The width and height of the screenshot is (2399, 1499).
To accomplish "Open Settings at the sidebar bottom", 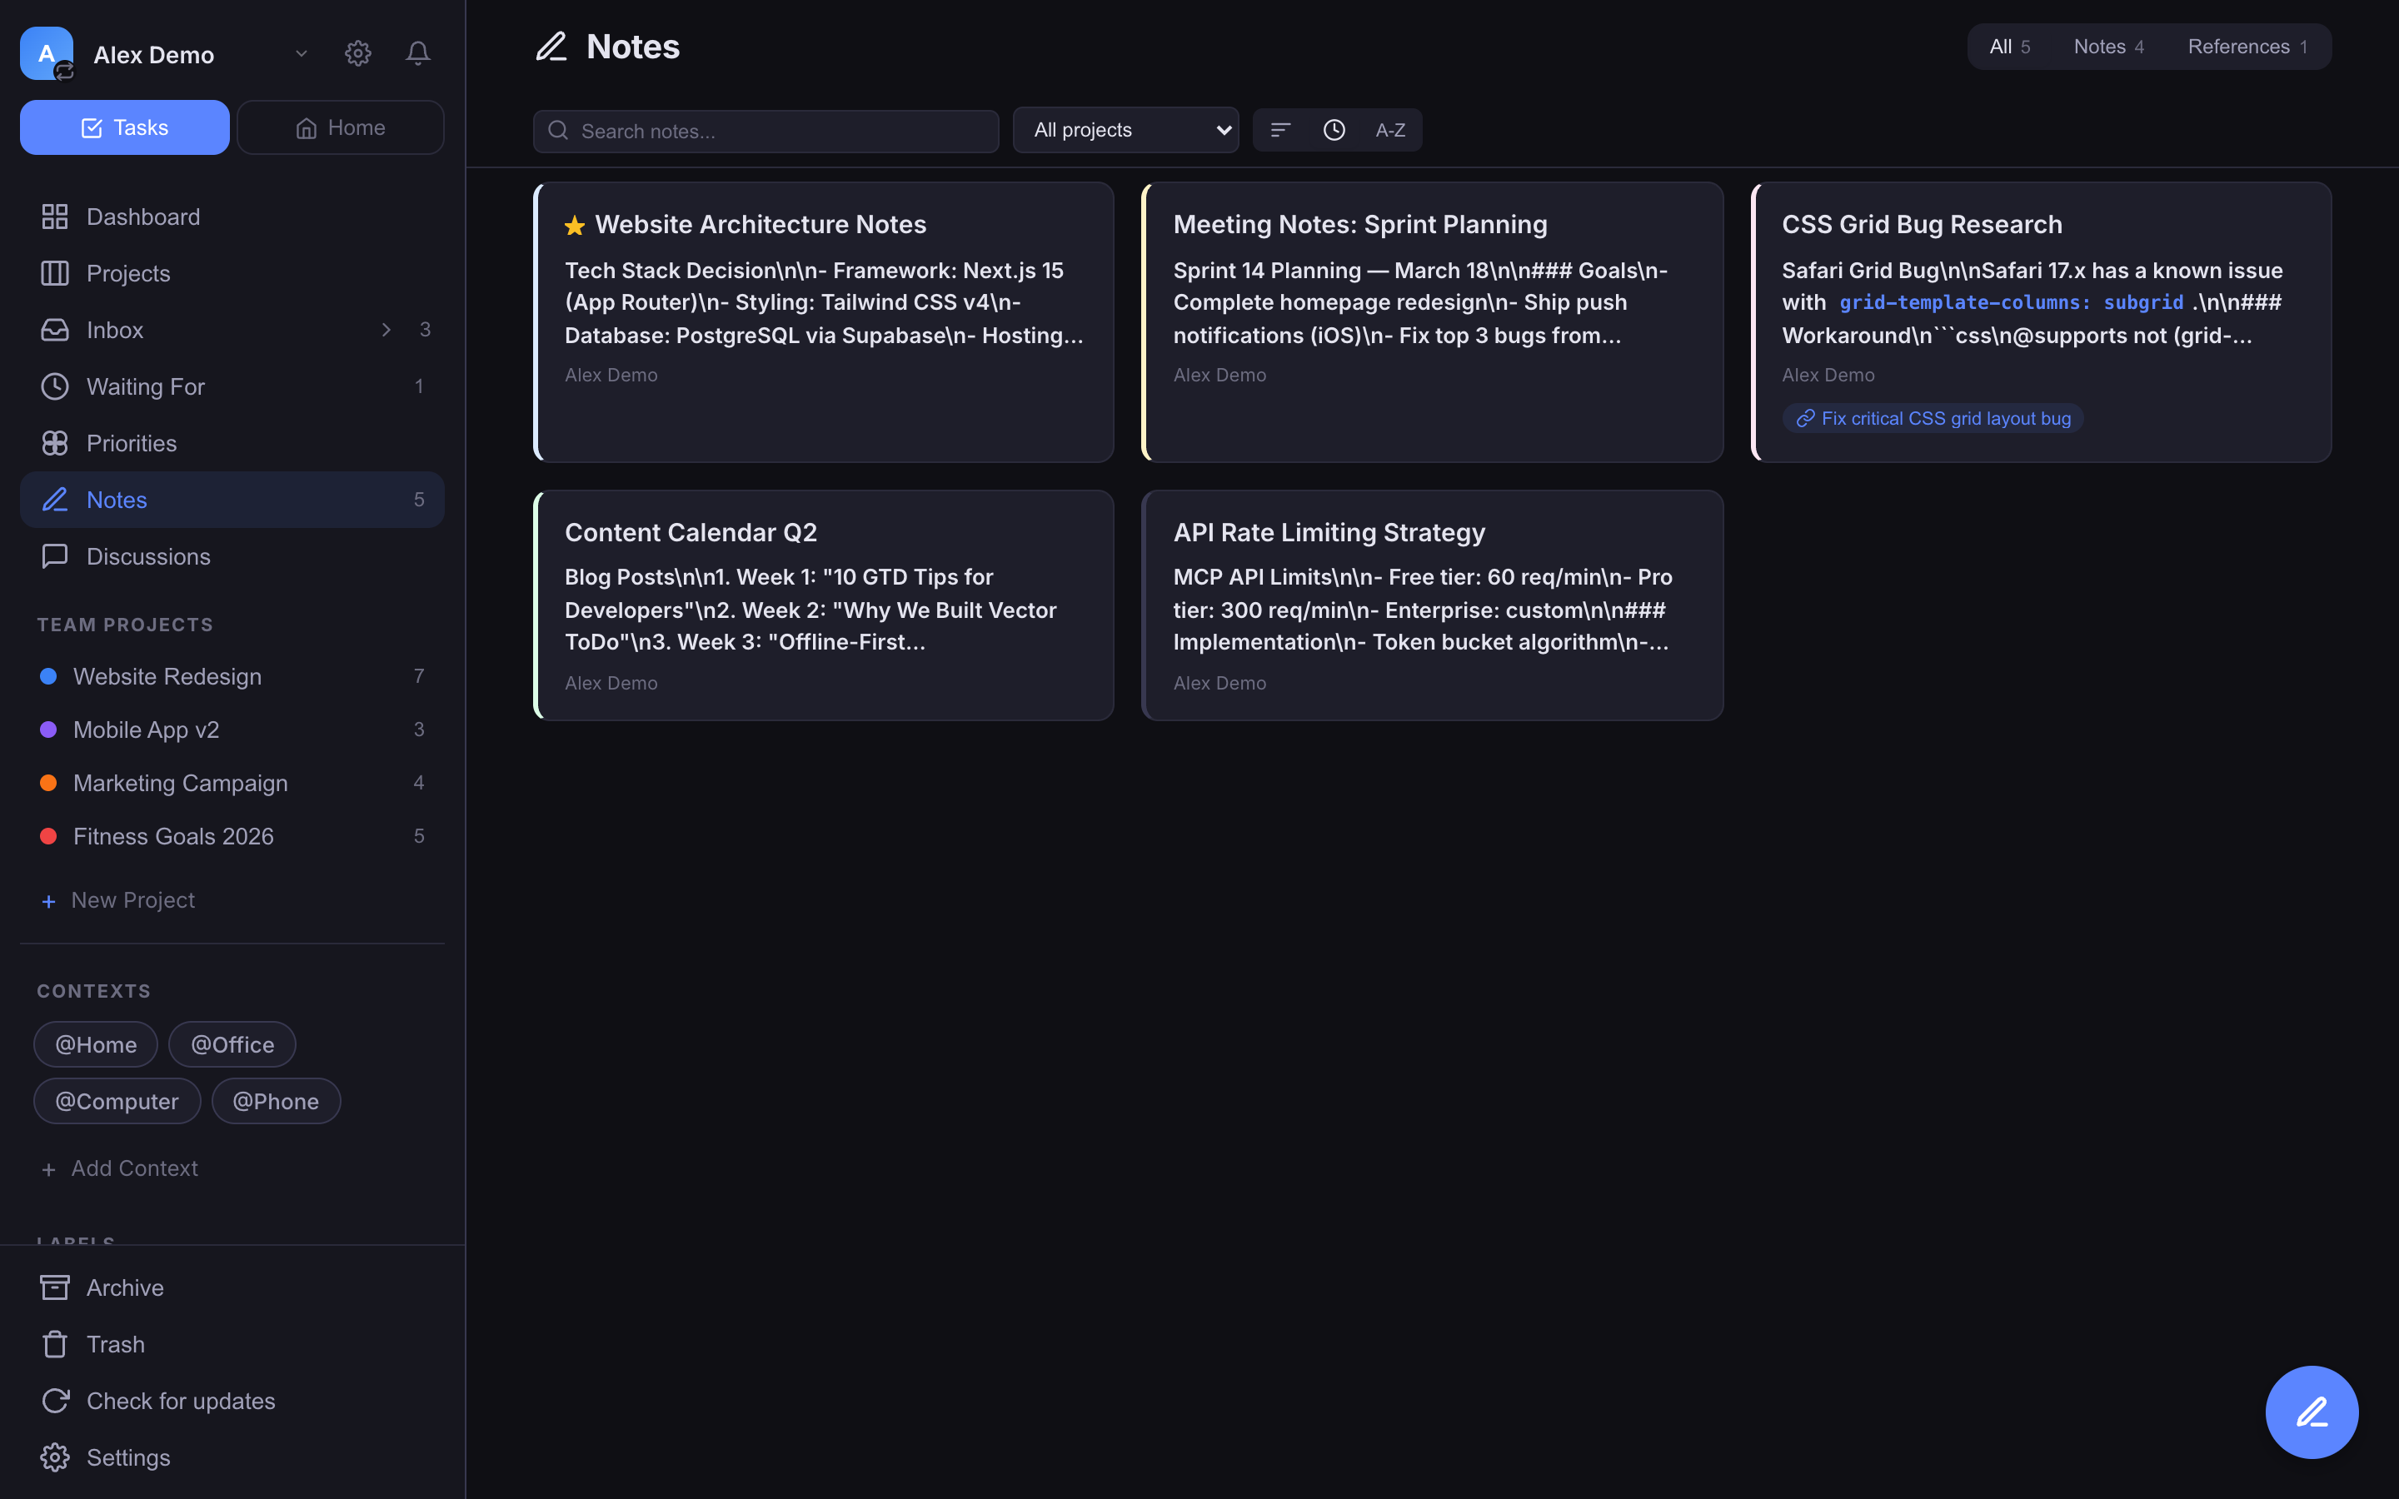I will tap(232, 1457).
